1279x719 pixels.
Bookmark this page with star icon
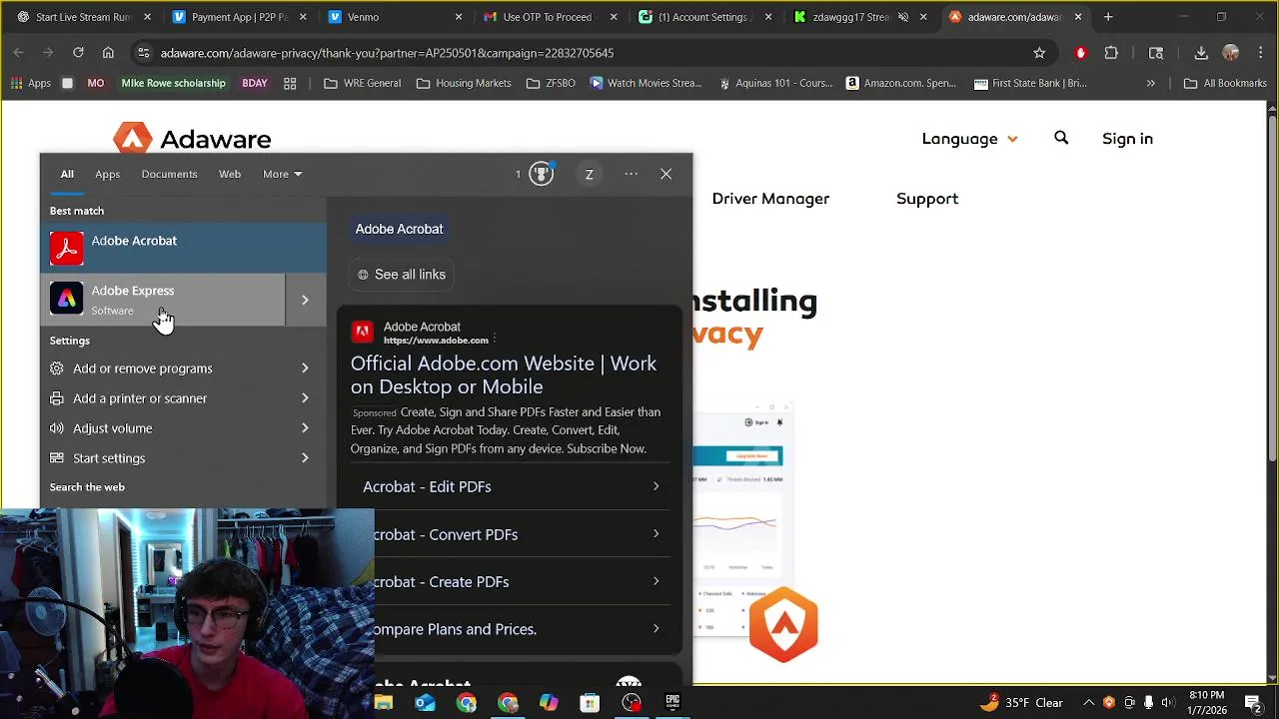[1039, 53]
